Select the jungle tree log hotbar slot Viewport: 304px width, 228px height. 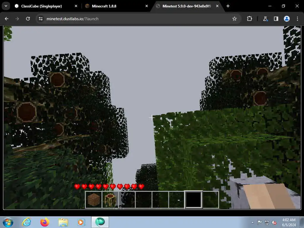coord(110,200)
